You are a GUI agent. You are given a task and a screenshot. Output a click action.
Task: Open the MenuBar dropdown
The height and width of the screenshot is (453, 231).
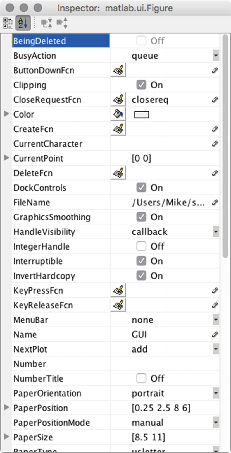pos(216,320)
